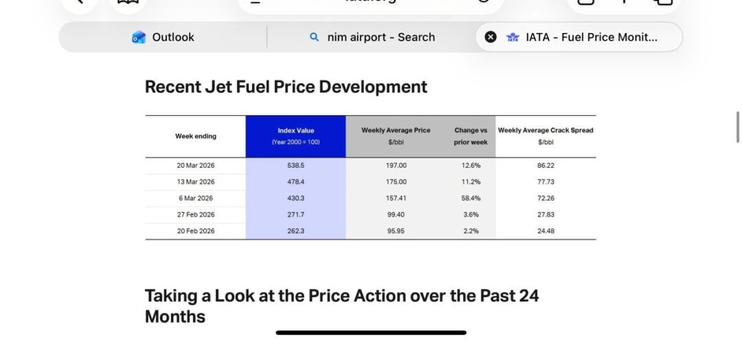The width and height of the screenshot is (742, 342).
Task: Tap the home indicator bar at bottom
Action: pyautogui.click(x=371, y=333)
